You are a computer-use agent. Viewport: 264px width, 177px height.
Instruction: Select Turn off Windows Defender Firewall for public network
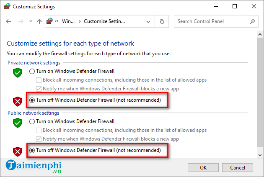pyautogui.click(x=32, y=150)
